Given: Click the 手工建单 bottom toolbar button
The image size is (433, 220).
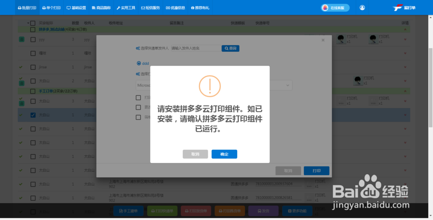Looking at the screenshot, I should coord(129,211).
